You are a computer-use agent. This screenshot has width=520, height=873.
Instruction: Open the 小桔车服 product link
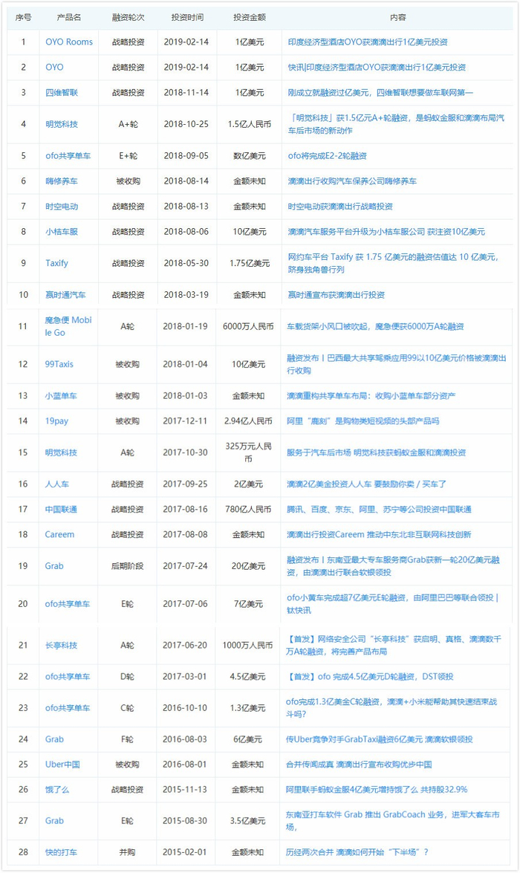(62, 232)
